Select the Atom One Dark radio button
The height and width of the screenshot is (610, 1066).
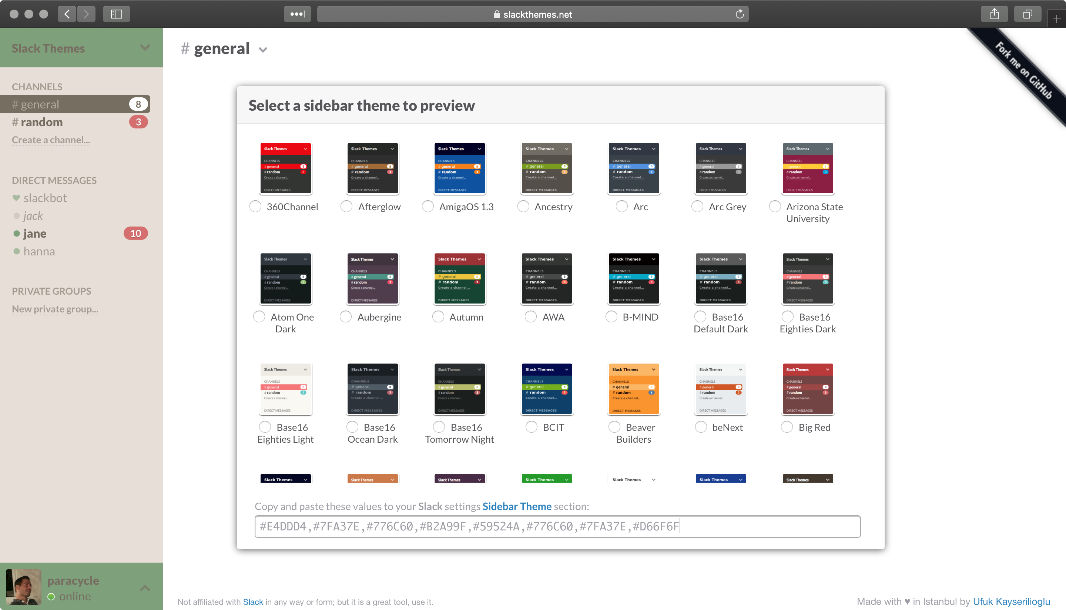pyautogui.click(x=259, y=316)
